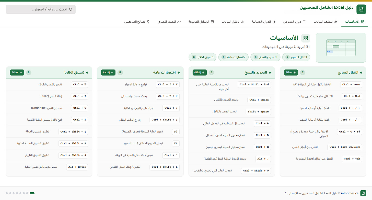The image size is (372, 200).
Task: Select the Ctrl + Shift + % shortcut
Action: click(x=73, y=143)
